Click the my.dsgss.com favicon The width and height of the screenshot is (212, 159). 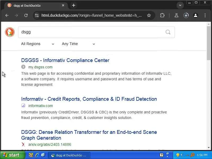pyautogui.click(x=23, y=67)
